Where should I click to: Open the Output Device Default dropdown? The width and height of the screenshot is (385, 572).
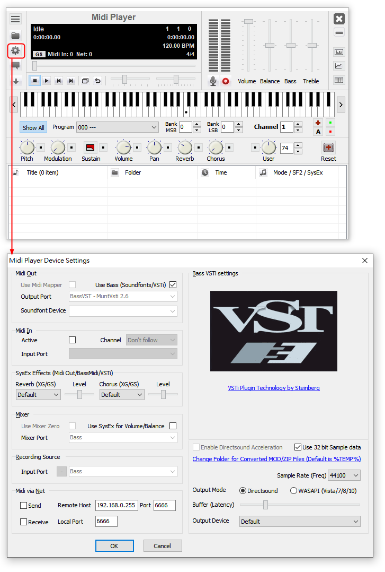click(300, 521)
